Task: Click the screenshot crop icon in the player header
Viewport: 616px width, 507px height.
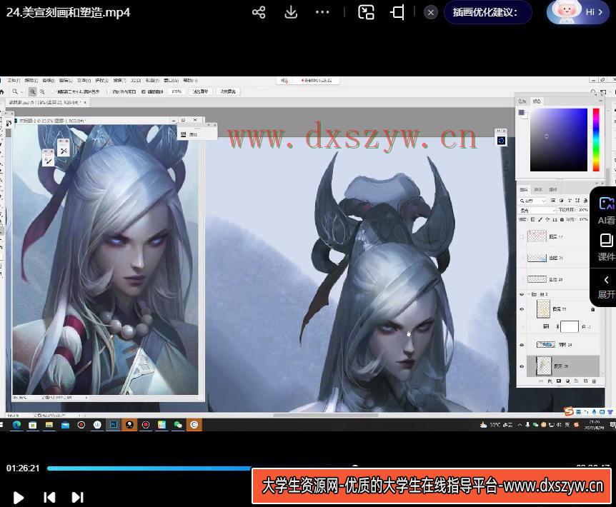Action: click(x=397, y=12)
